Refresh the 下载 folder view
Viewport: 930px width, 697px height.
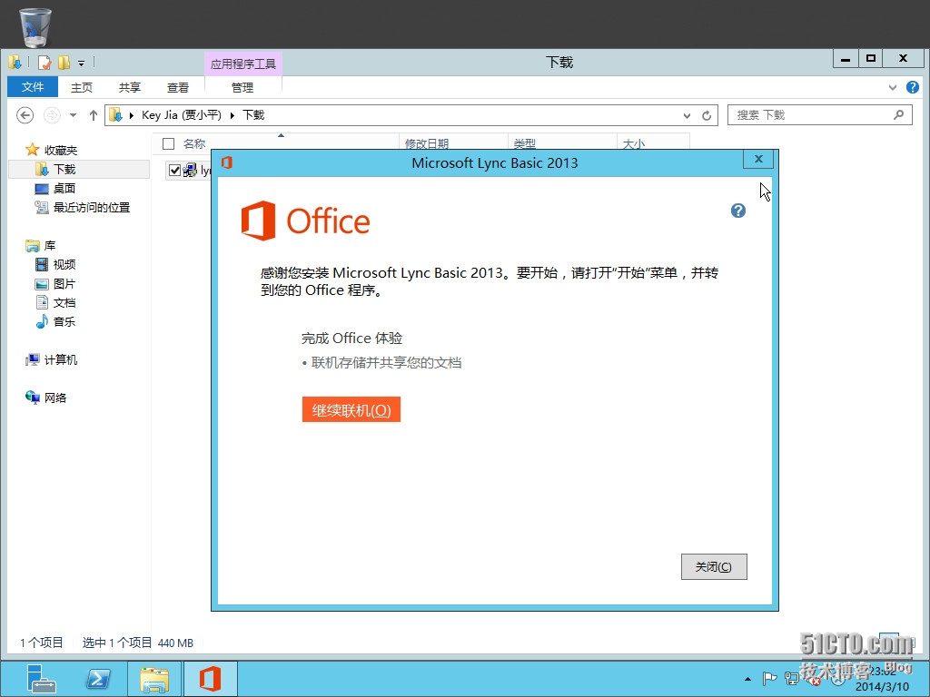(707, 115)
